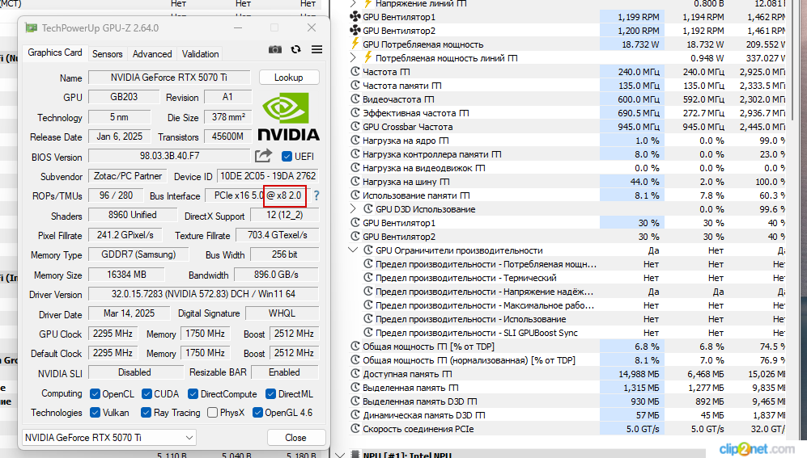
Task: Click clock icon beside Частота ГП
Action: pos(355,71)
